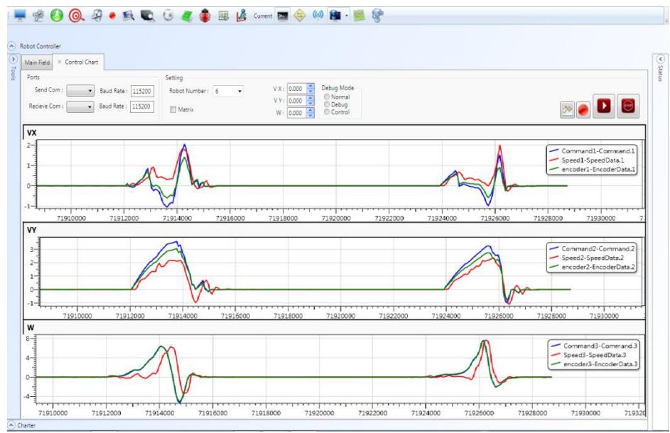Switch to the Main Field tab
Viewport: 670px width, 433px height.
(37, 62)
